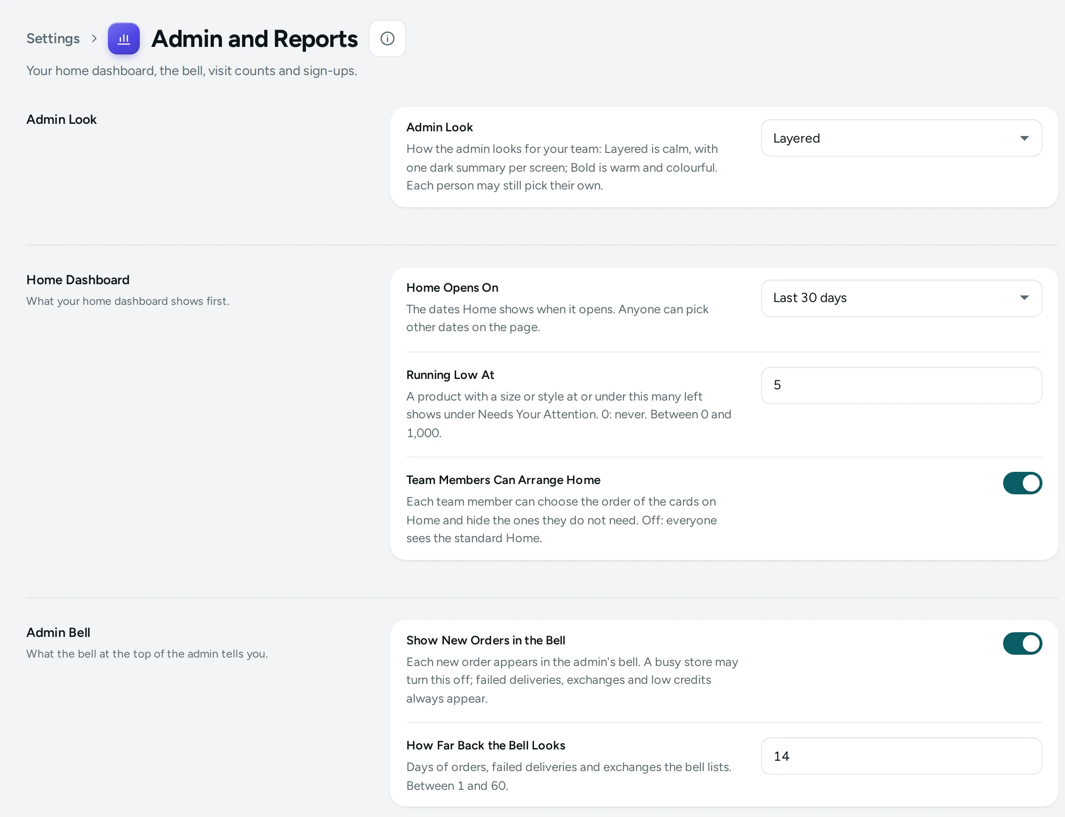
Task: Toggle Show New Orders in the Bell
Action: pos(1022,643)
